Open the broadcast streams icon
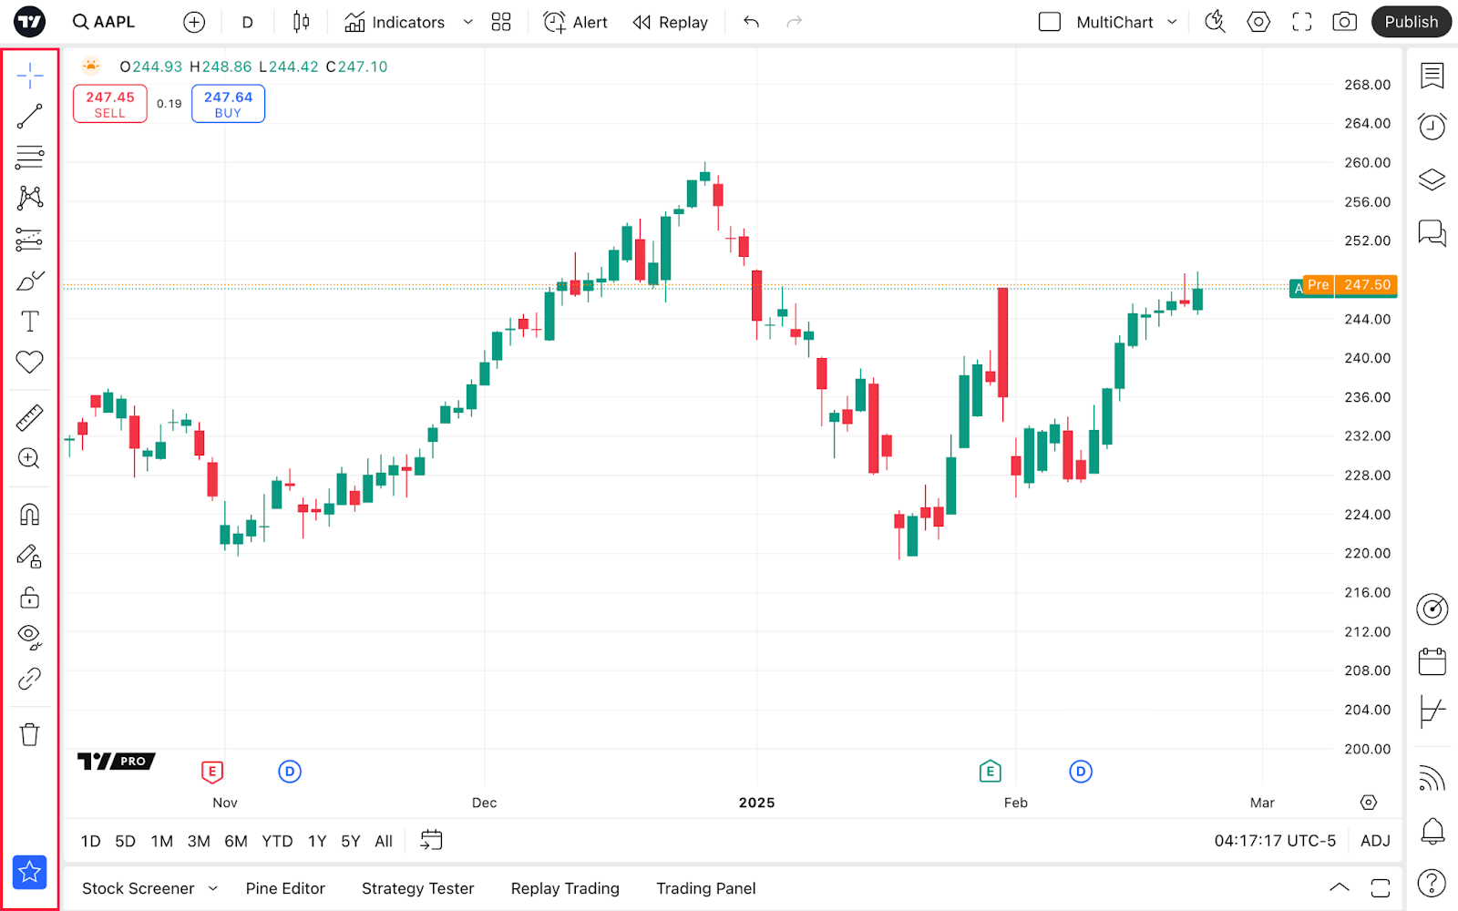 [x=1432, y=779]
